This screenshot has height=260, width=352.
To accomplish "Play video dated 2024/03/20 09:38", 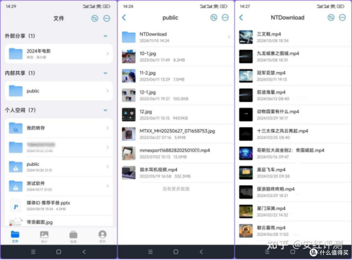I will (293, 173).
